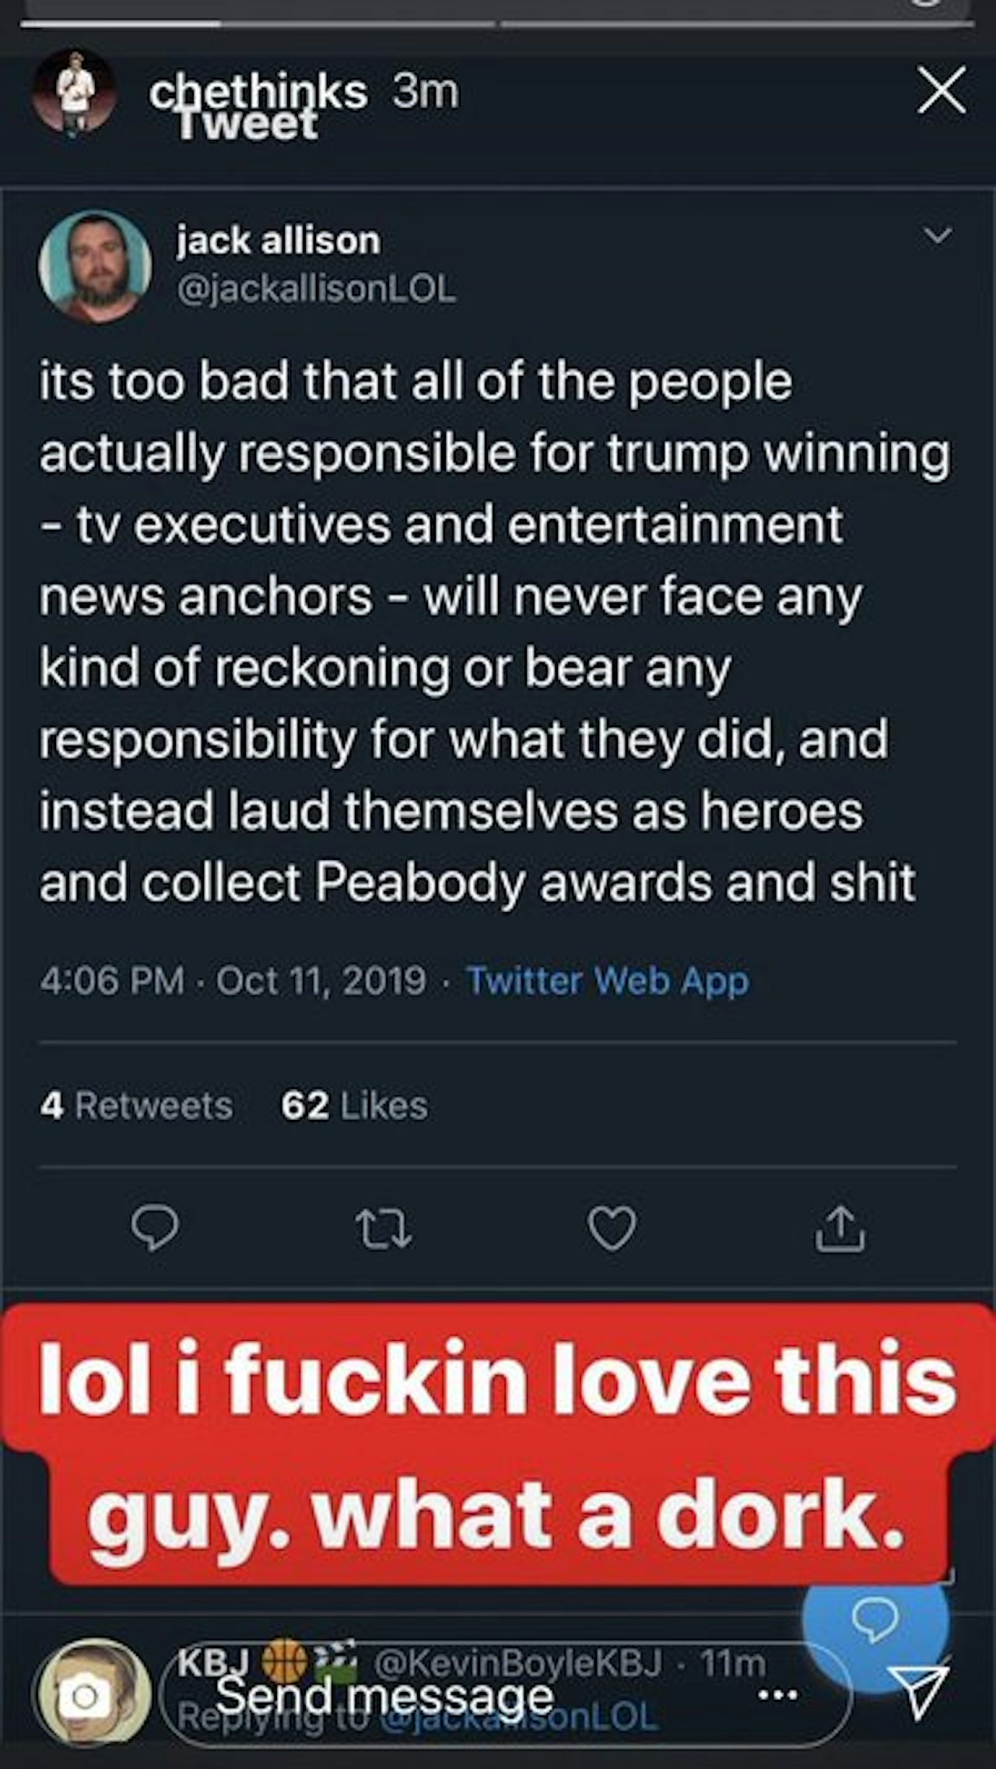996x1769 pixels.
Task: Open the @jackallisonLOL handle
Action: point(316,290)
